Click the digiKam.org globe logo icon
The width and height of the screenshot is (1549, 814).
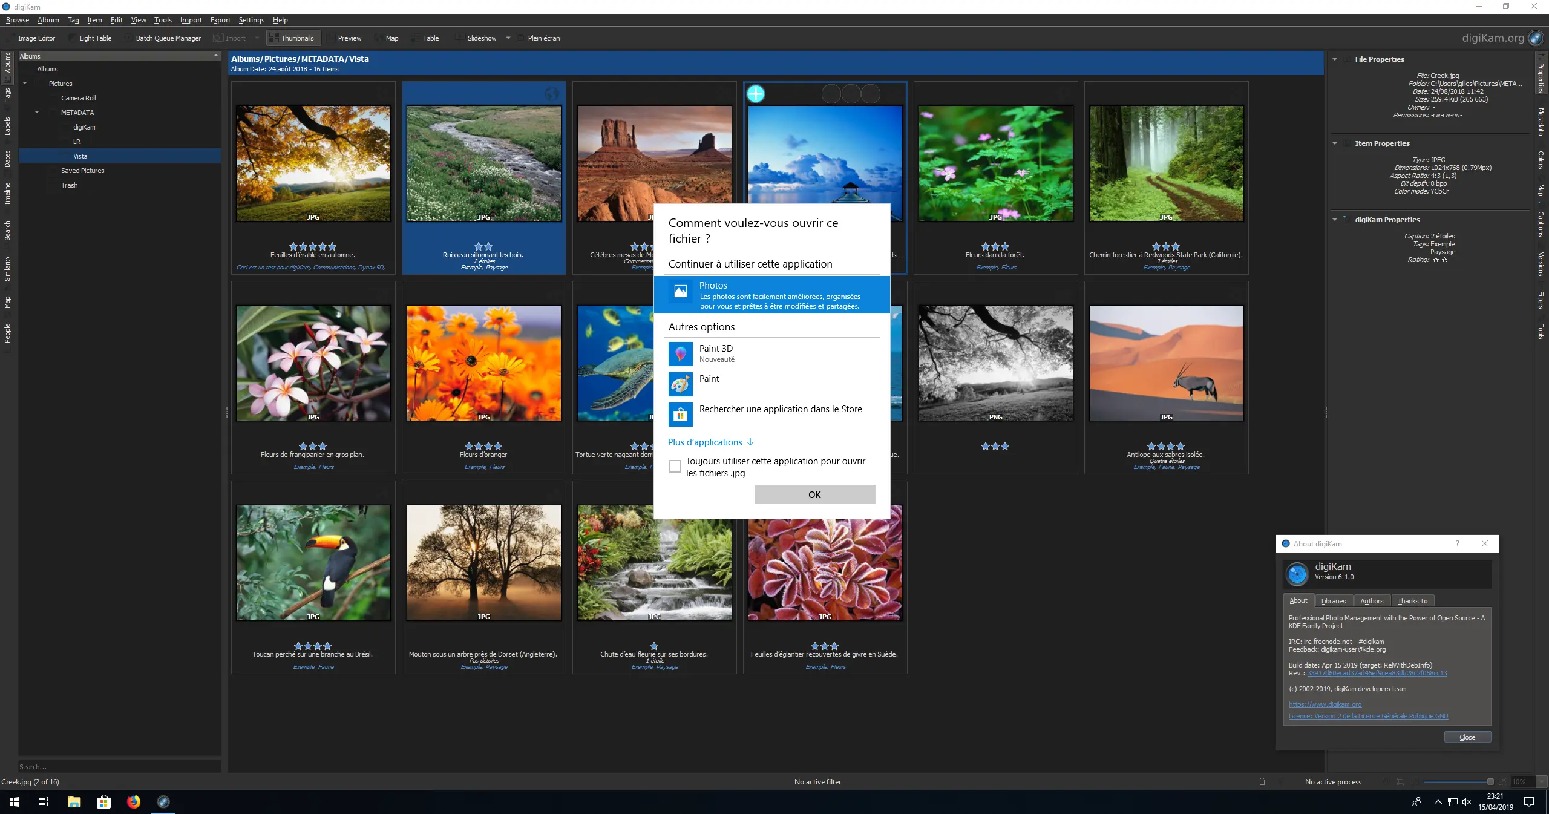[1536, 38]
